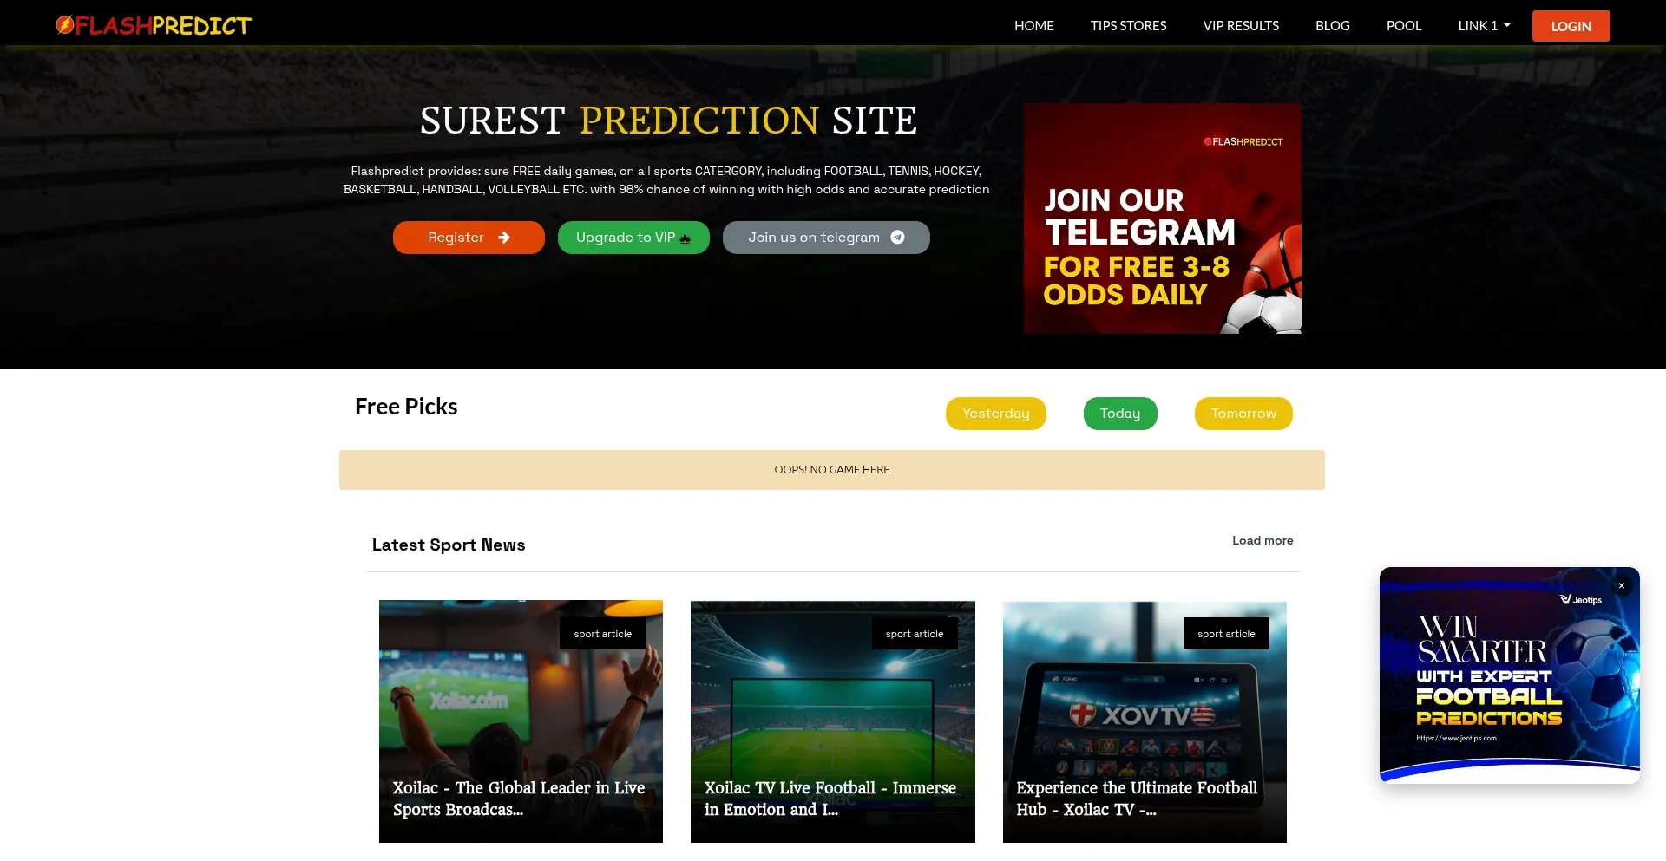Open Xoilac Global Leader article thumbnail
The height and width of the screenshot is (861, 1666).
pyautogui.click(x=521, y=721)
